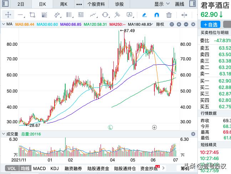Image resolution: width=231 pixels, height=174 pixels.
Task: Select the straight line drawing tool
Action: click(21, 15)
